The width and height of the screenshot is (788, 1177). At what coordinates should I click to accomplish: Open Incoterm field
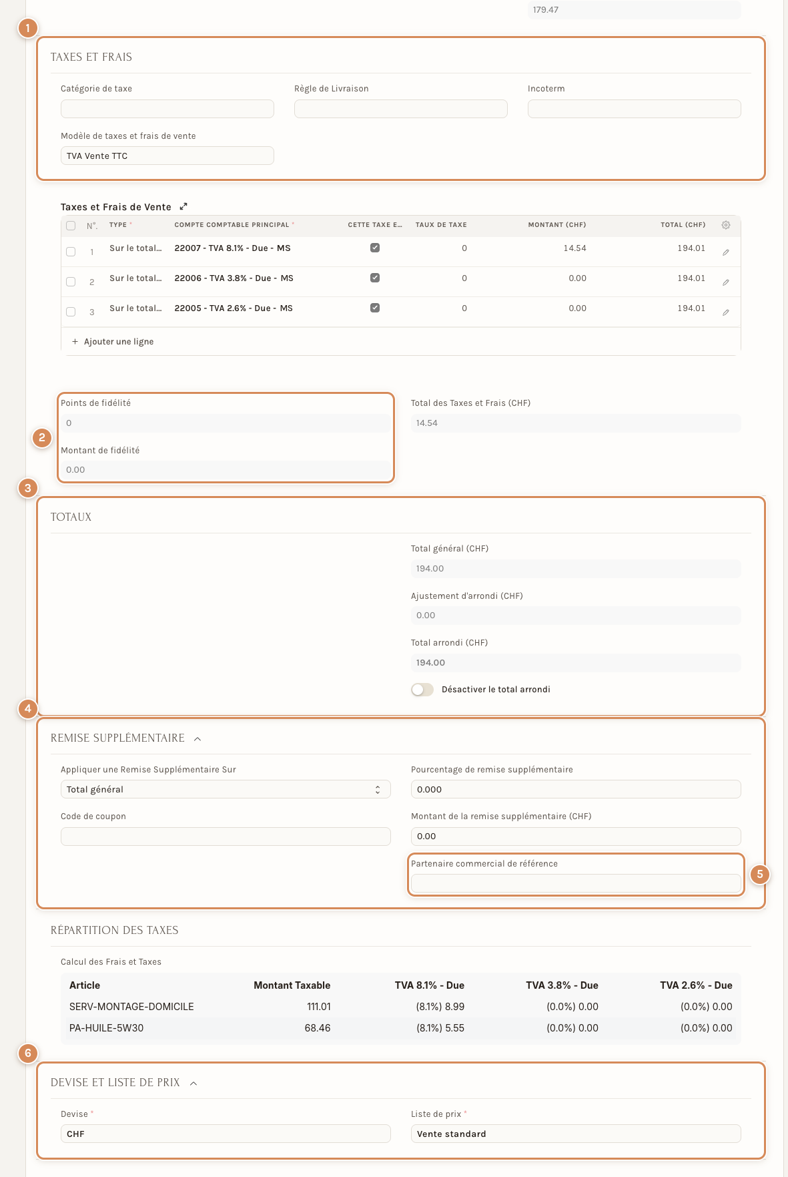pos(635,109)
